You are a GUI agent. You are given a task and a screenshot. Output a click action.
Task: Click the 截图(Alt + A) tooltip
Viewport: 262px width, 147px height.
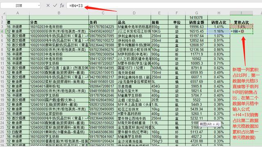coord(210,124)
